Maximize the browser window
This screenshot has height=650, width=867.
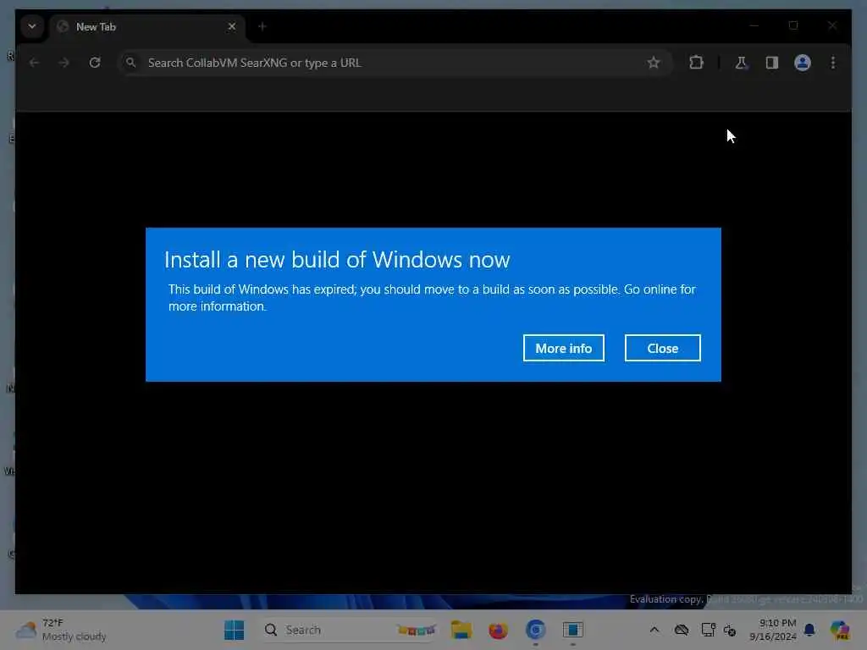pyautogui.click(x=793, y=25)
